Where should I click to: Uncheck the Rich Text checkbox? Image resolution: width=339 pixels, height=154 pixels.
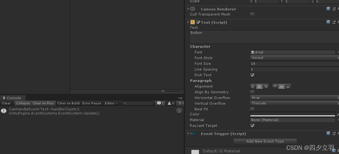(x=252, y=75)
